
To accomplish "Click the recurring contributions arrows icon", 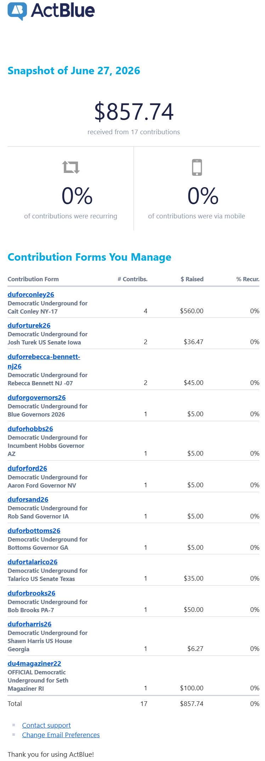I will pos(71,167).
